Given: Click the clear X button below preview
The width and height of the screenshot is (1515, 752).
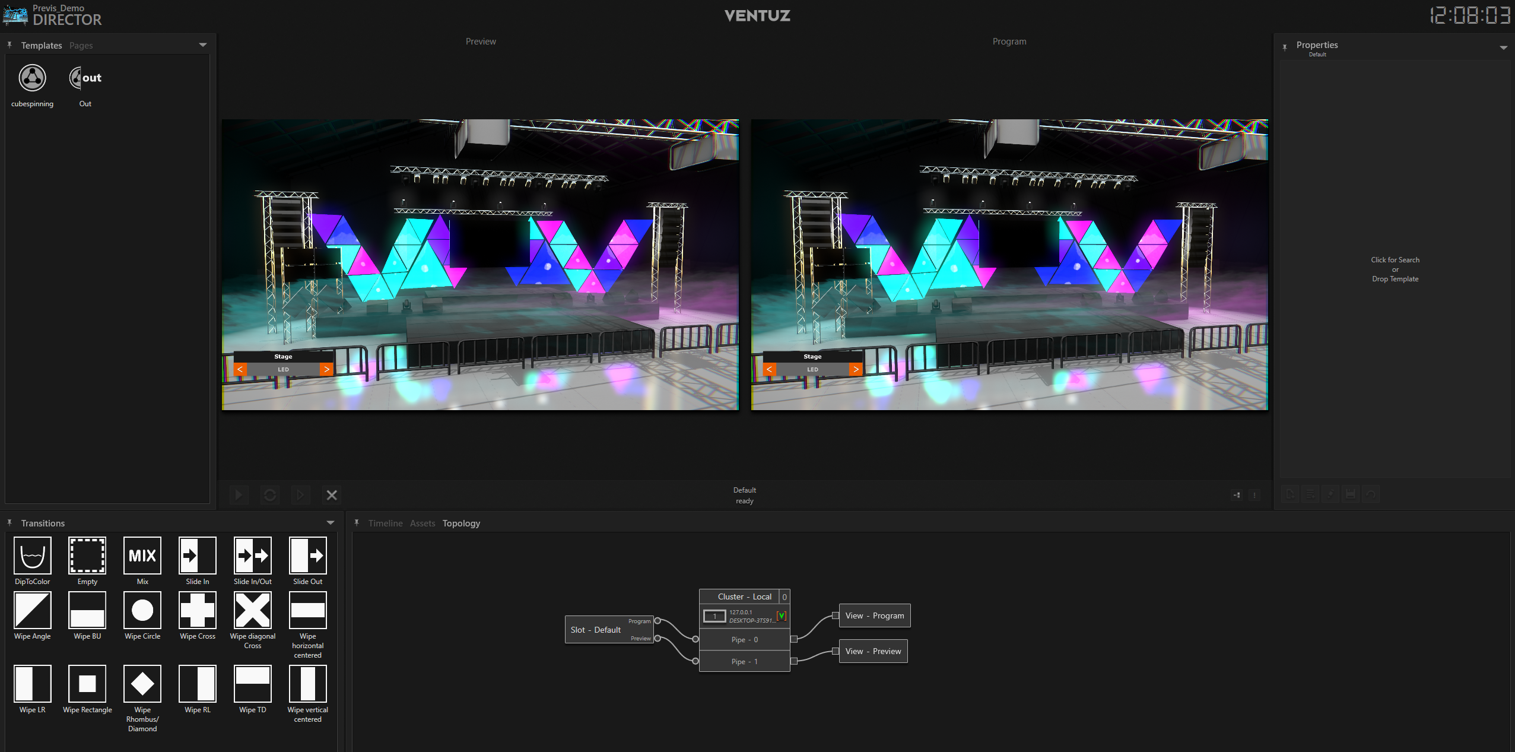Looking at the screenshot, I should 332,495.
